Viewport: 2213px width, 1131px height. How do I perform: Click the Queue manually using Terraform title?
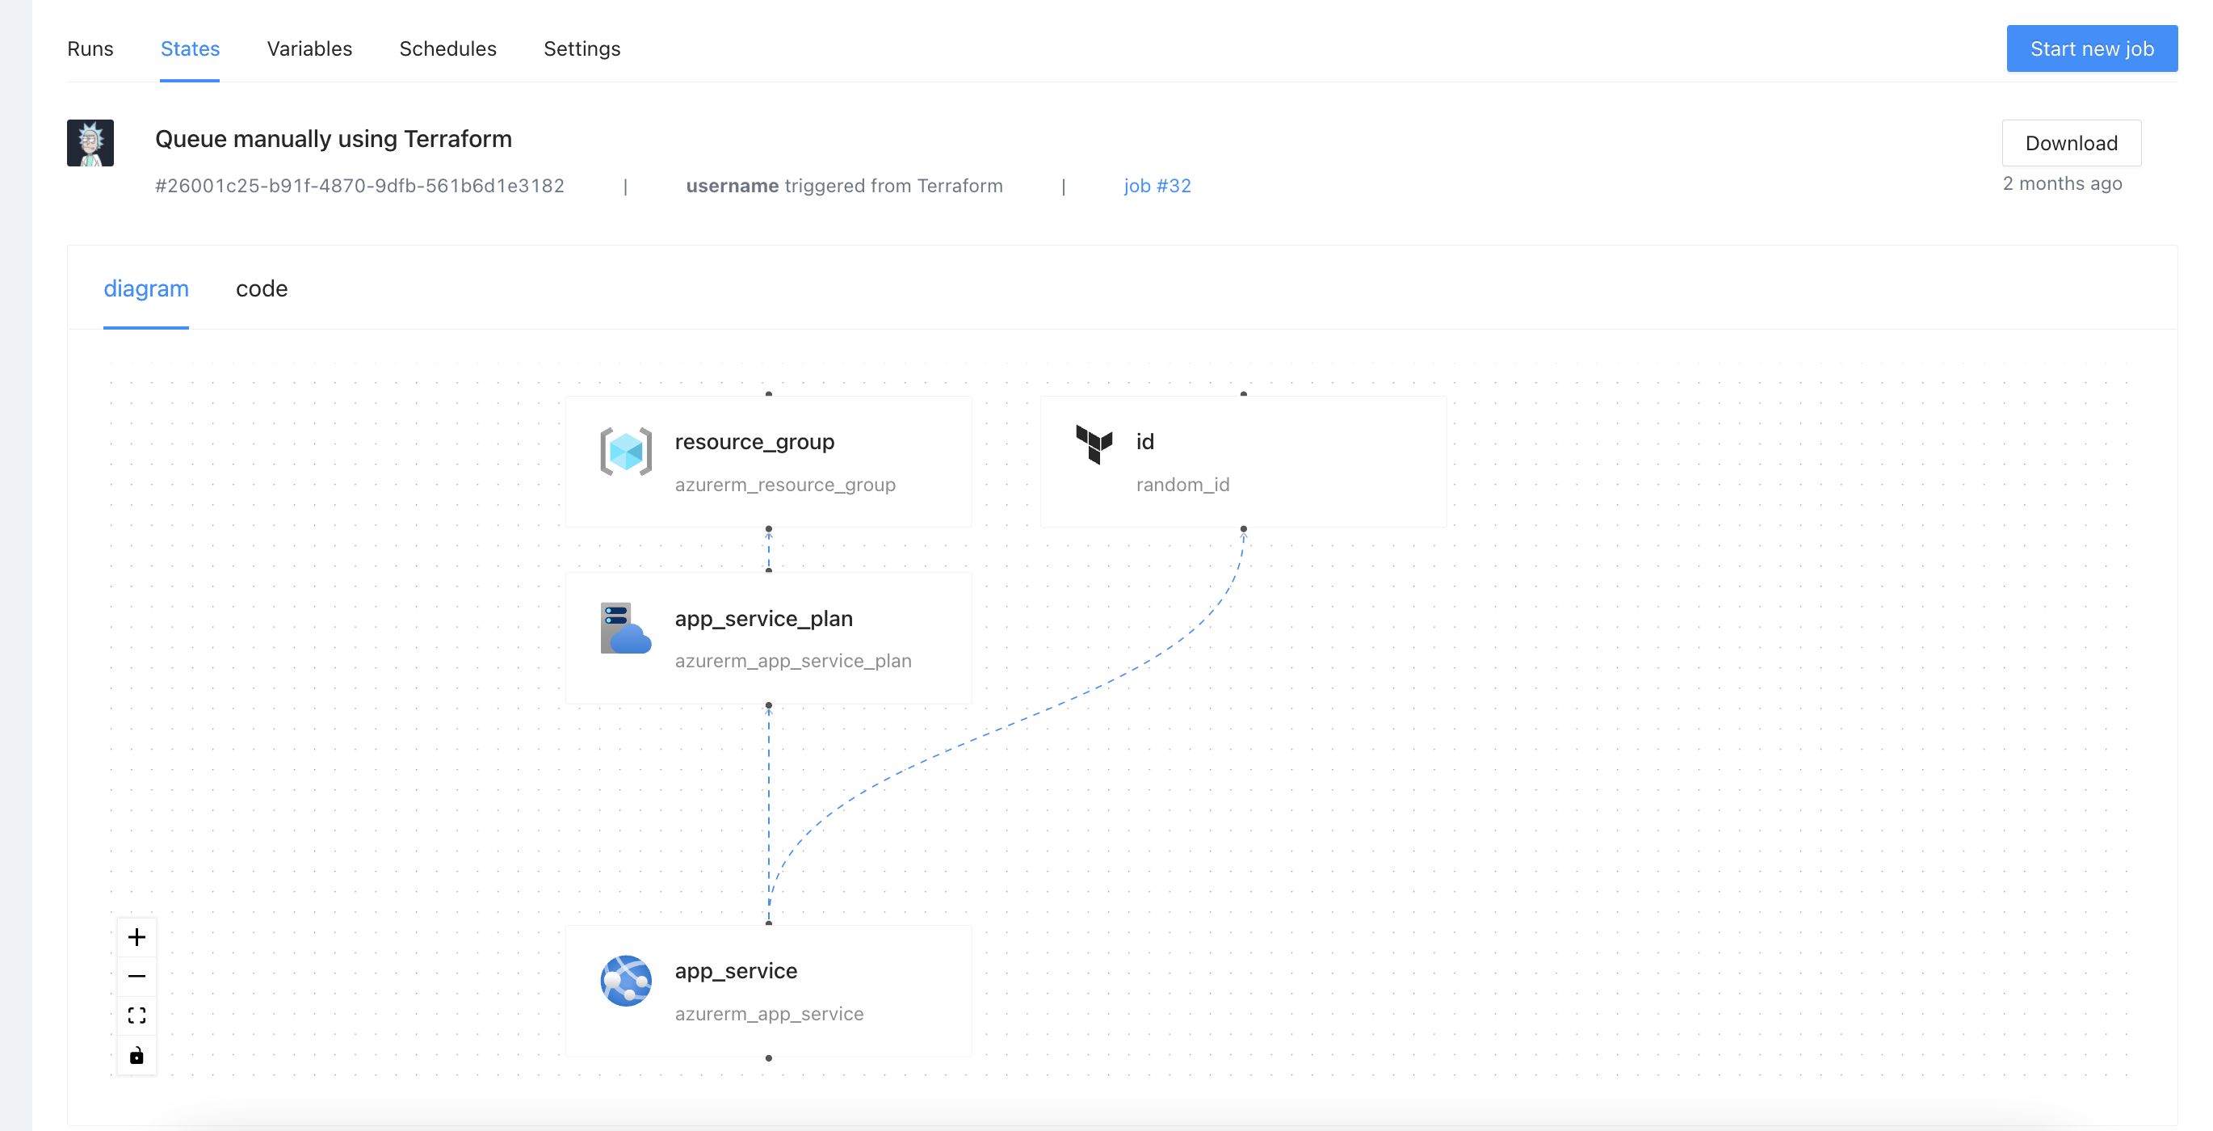(334, 139)
